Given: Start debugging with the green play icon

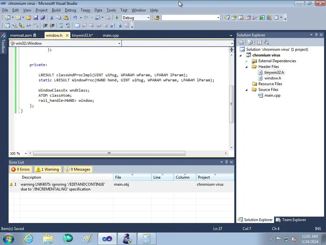Looking at the screenshot, I should pyautogui.click(x=117, y=18).
